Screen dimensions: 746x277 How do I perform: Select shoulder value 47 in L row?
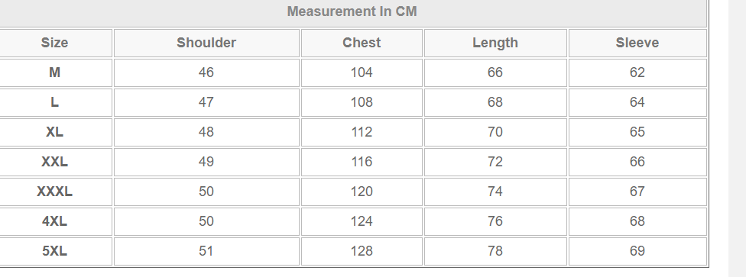(x=206, y=102)
